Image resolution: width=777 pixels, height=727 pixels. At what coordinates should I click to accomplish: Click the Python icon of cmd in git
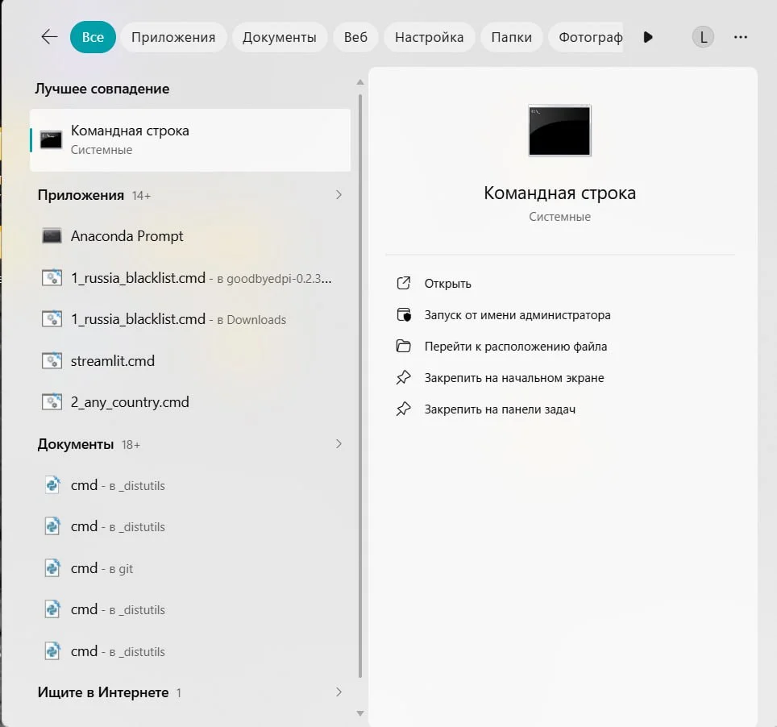(52, 568)
